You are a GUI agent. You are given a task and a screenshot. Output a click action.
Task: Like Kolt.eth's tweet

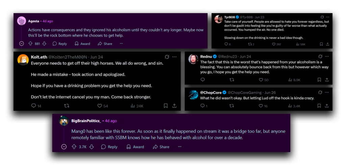pyautogui.click(x=100, y=106)
